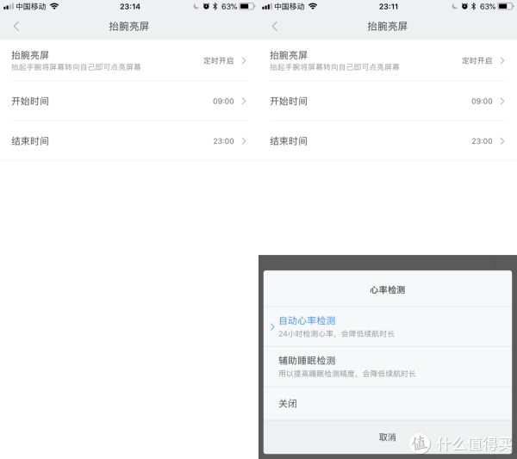Go back from right 抬腕亮屏 screen
This screenshot has height=459, width=517.
coord(275,26)
